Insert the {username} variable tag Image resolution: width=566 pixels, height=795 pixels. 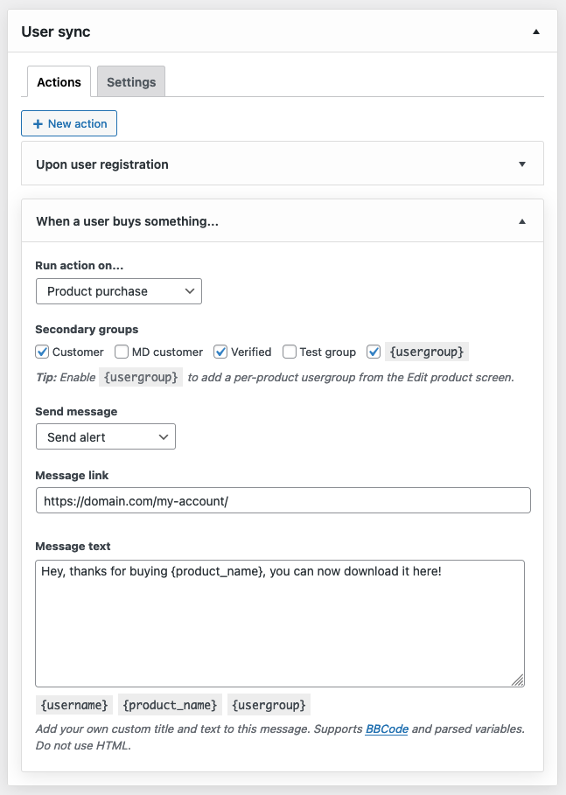tap(74, 705)
